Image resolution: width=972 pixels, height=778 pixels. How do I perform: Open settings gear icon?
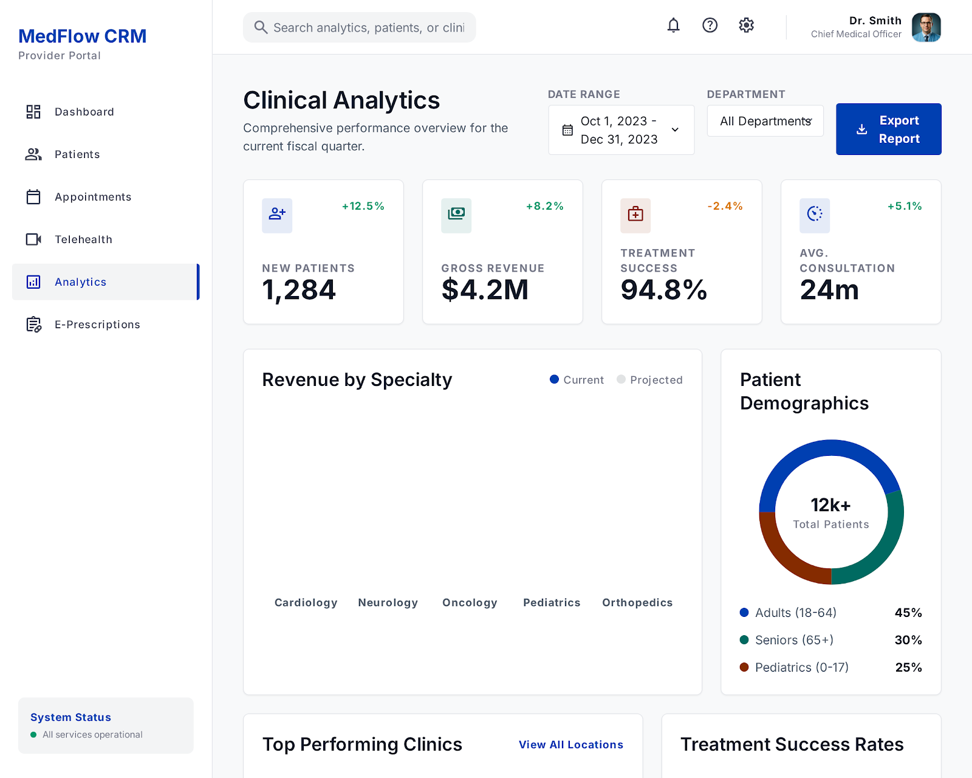pos(746,26)
